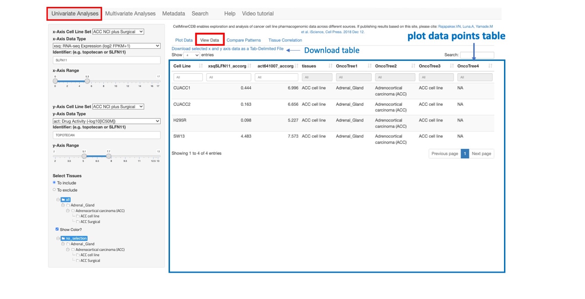Open the y-Axis Cell Line Set dropdown

coord(118,107)
